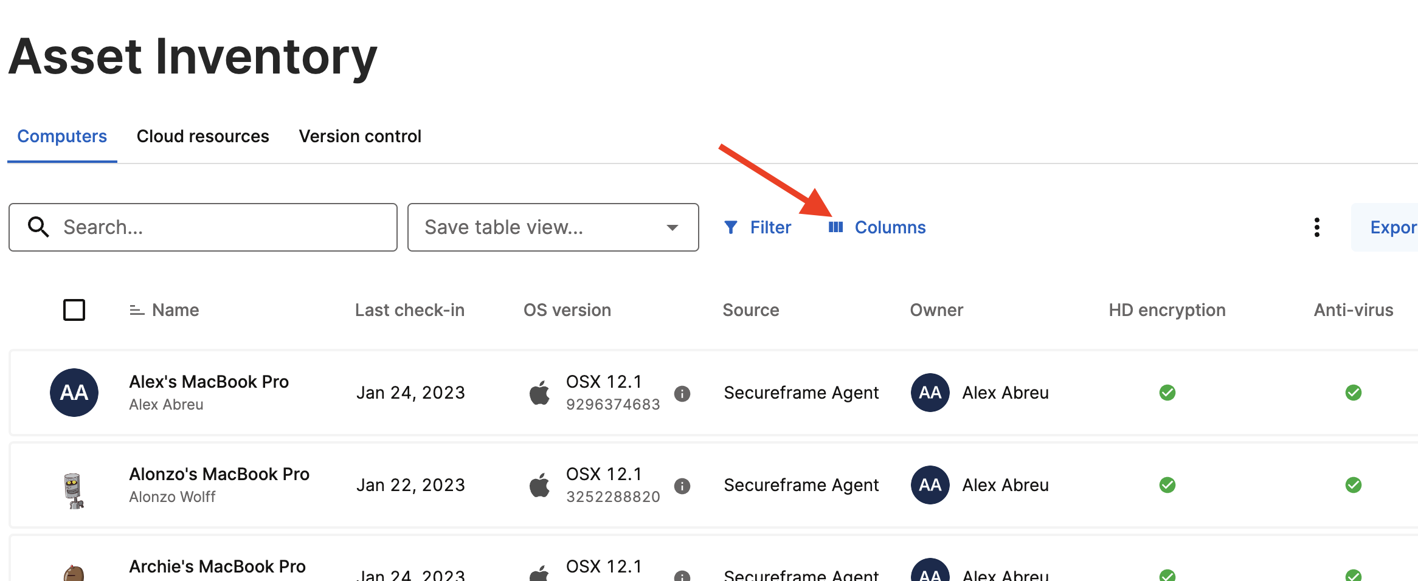
Task: Open Alonzo's MacBook Pro device link
Action: click(219, 474)
